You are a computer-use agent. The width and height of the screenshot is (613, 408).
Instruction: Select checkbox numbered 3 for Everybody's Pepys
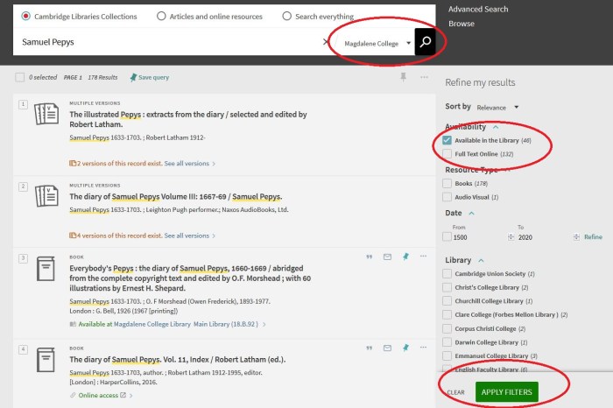coord(23,258)
